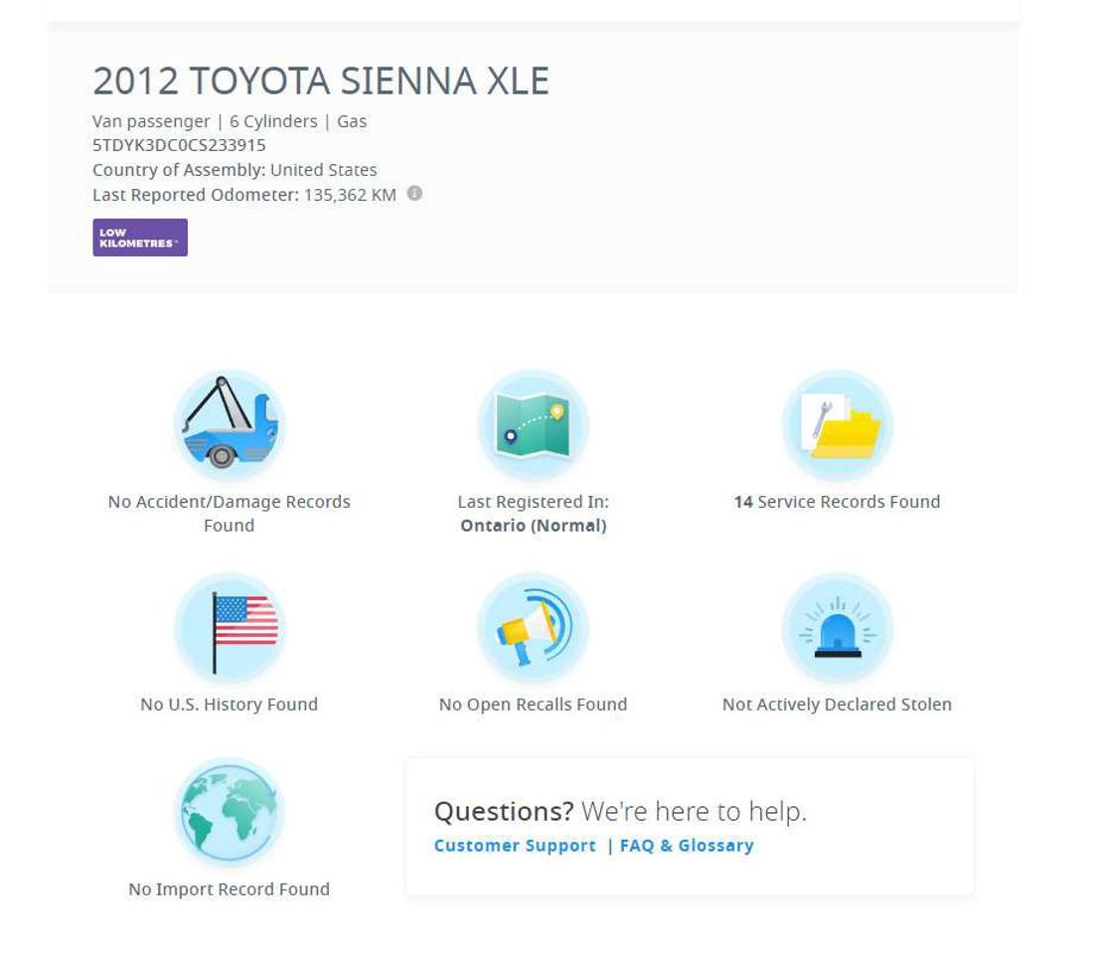Click the American flag U.S. history icon
Image resolution: width=1100 pixels, height=954 pixels.
tap(230, 628)
